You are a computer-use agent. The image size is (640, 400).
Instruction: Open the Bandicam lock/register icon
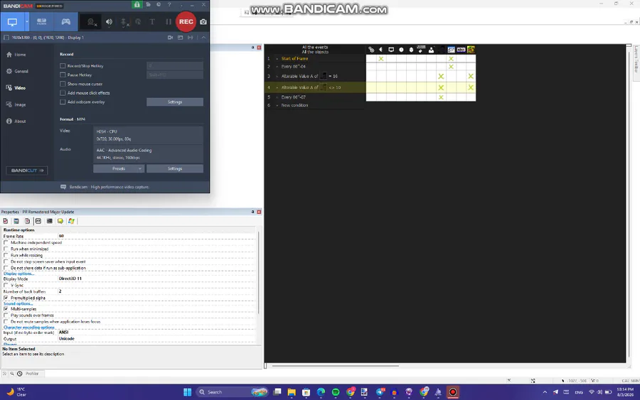coord(137,4)
